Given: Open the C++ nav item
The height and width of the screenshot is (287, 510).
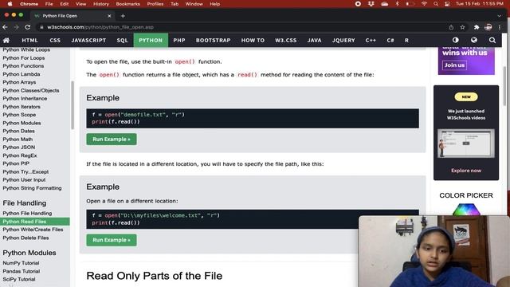Looking at the screenshot, I should 371,41.
